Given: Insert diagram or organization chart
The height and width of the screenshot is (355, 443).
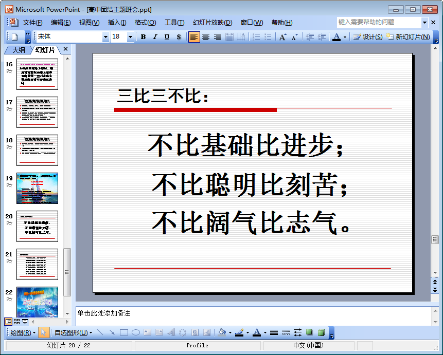Looking at the screenshot, I should pyautogui.click(x=183, y=333).
